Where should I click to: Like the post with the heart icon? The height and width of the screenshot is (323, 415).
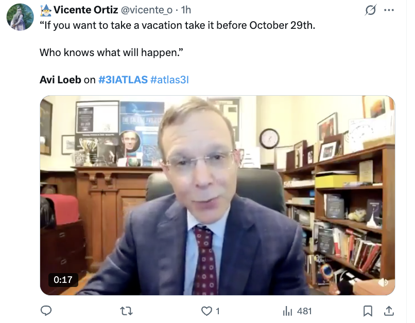pyautogui.click(x=206, y=311)
